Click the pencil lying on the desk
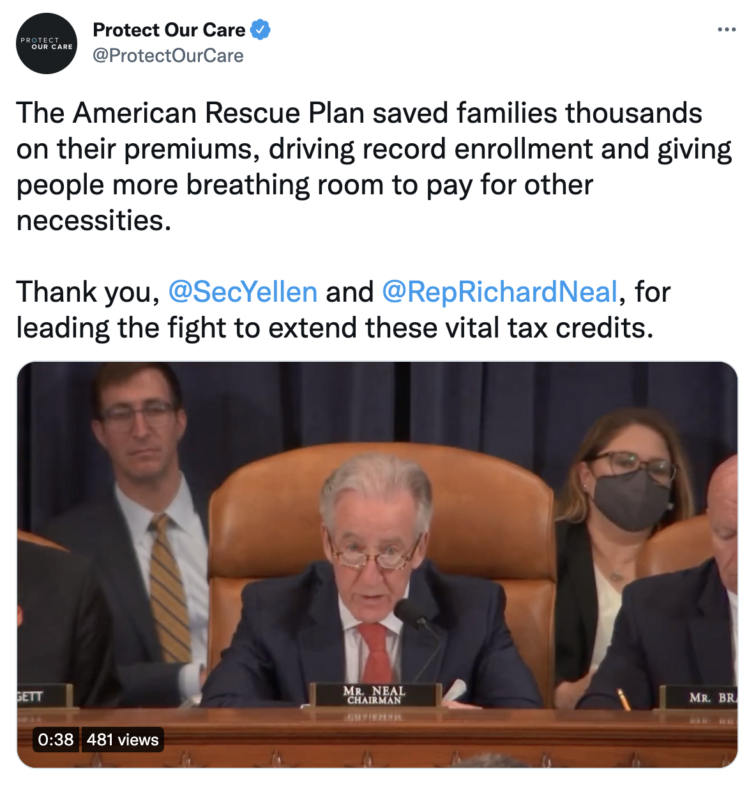Image resolution: width=756 pixels, height=785 pixels. point(623,699)
